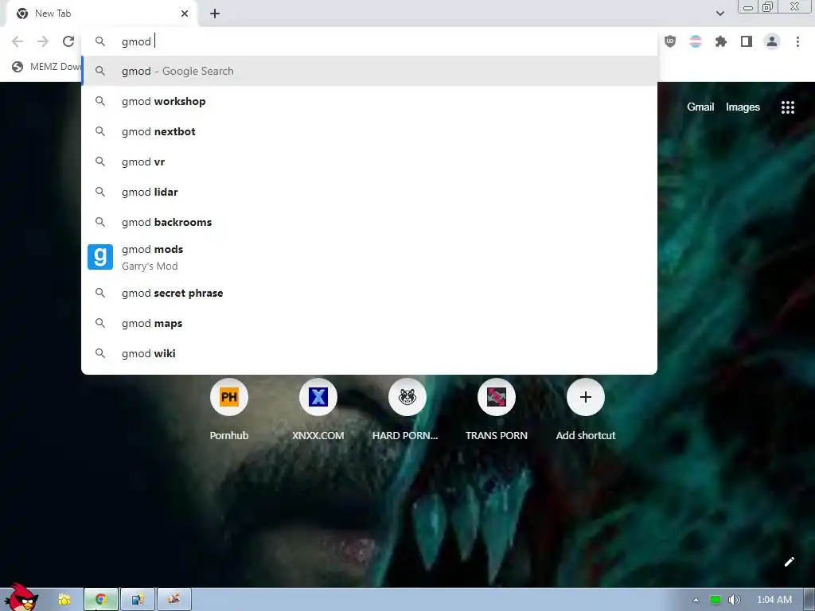This screenshot has height=611, width=815.
Task: Click the Customize page pencil icon
Action: 789,562
